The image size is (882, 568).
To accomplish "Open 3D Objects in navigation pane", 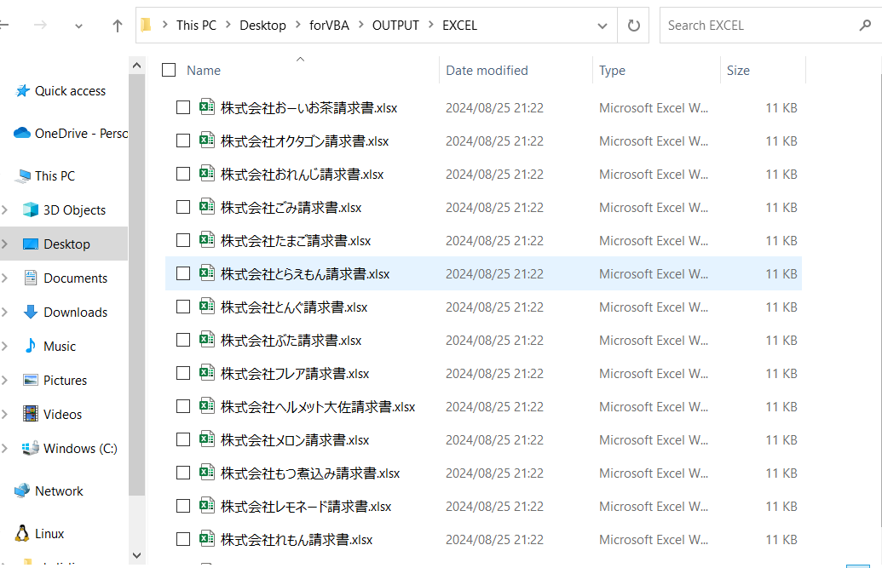I will pos(74,209).
